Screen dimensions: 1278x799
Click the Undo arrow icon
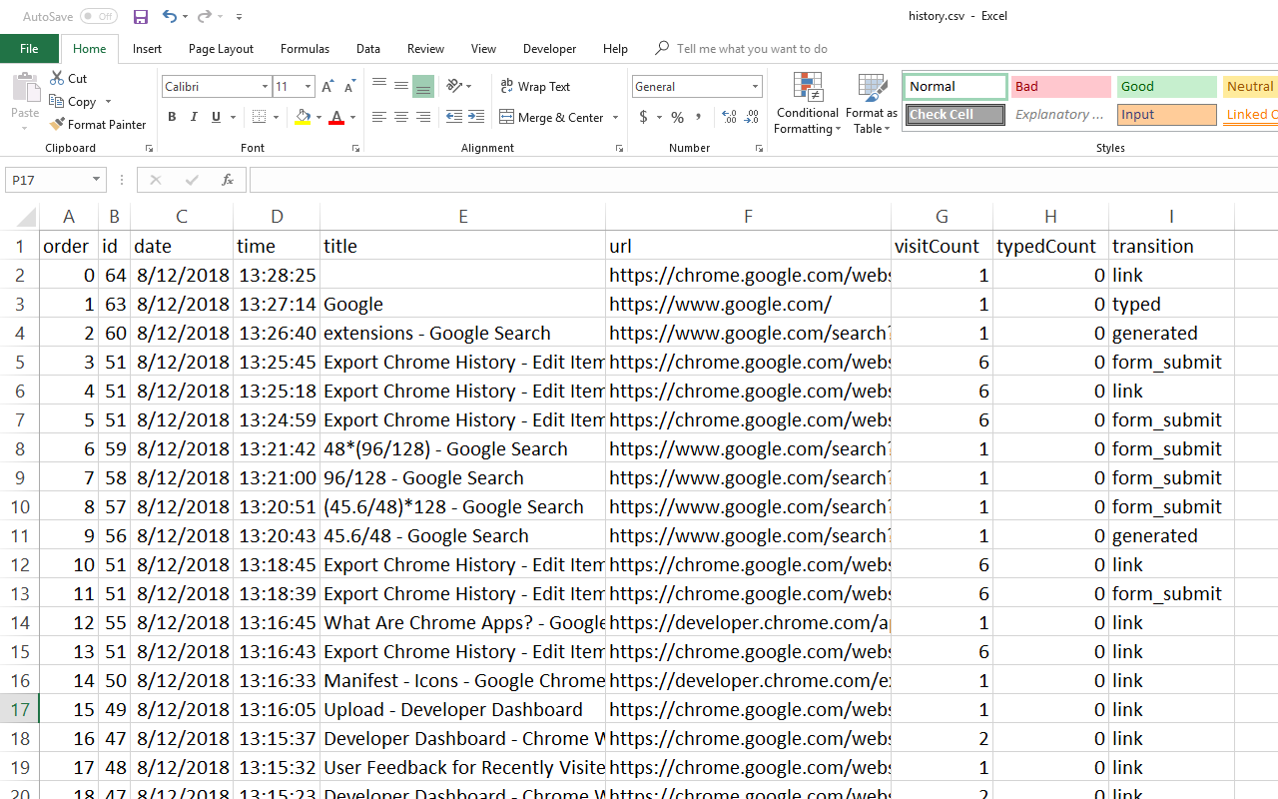pyautogui.click(x=169, y=17)
